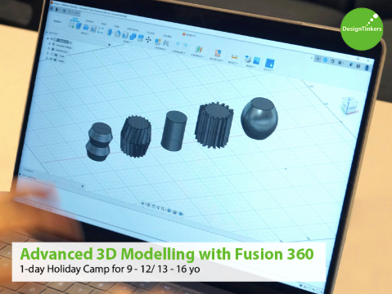Viewport: 392px width, 294px height.
Task: Switch to the SURFACE tab
Action: pyautogui.click(x=89, y=21)
